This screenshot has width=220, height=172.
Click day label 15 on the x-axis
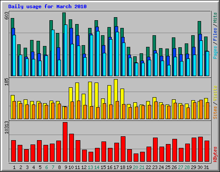[103, 167]
